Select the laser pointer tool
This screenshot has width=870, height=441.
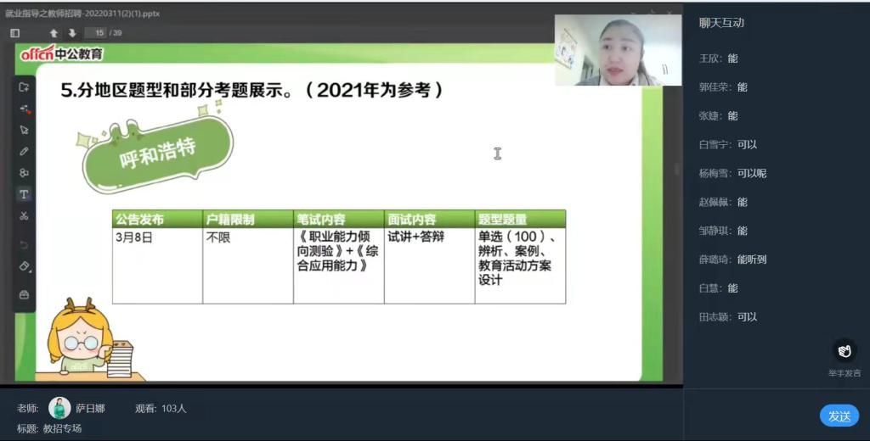tap(24, 109)
